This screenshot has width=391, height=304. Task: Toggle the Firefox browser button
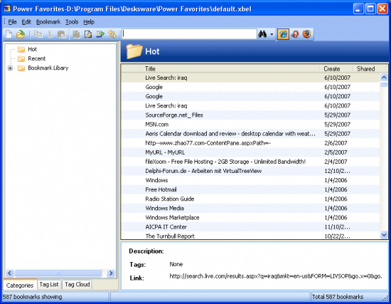pyautogui.click(x=306, y=33)
